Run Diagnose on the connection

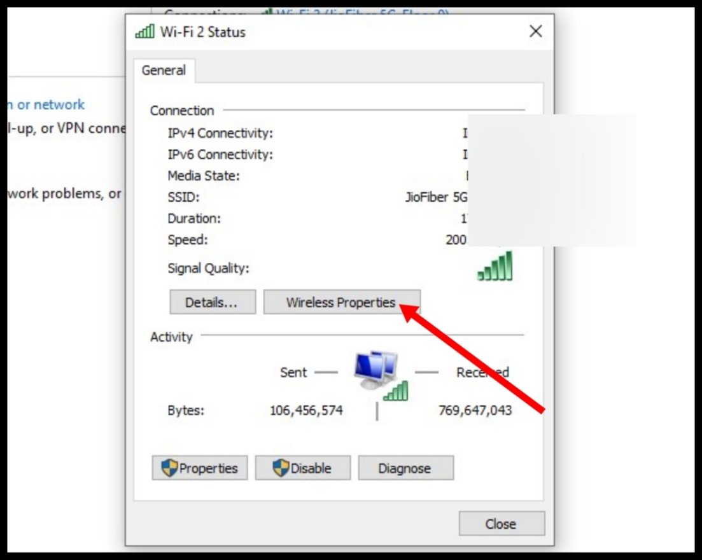pyautogui.click(x=405, y=468)
